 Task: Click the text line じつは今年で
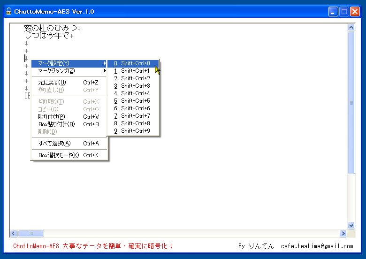(x=46, y=36)
